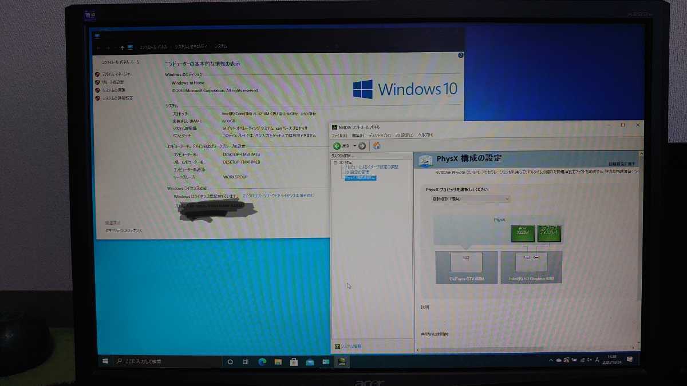The height and width of the screenshot is (386, 687).
Task: Open the ヘルプ(H) menu
Action: (x=425, y=136)
